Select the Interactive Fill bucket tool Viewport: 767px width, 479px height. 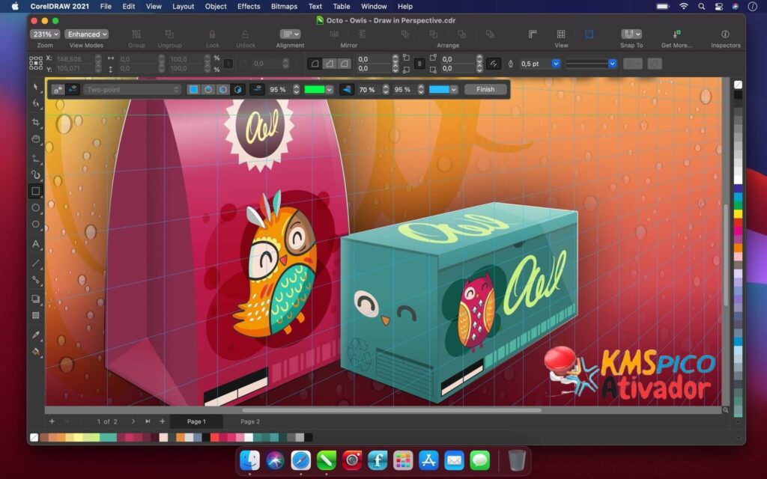click(x=36, y=352)
